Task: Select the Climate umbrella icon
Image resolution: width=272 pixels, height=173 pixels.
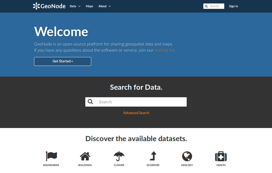Action: (119, 156)
